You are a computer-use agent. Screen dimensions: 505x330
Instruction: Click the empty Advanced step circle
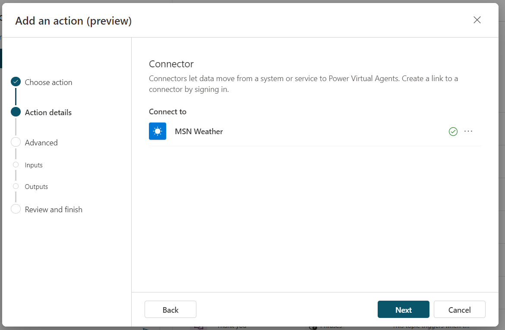pyautogui.click(x=16, y=142)
